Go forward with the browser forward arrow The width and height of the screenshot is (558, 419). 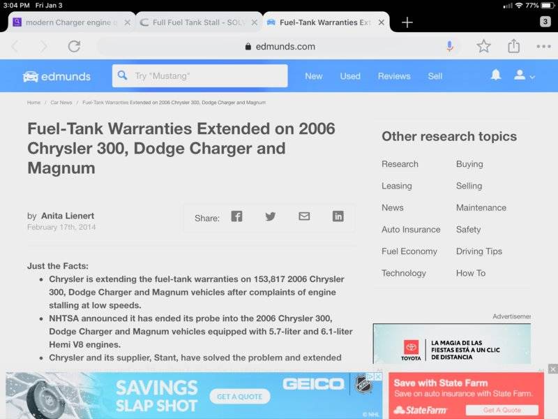pyautogui.click(x=43, y=46)
